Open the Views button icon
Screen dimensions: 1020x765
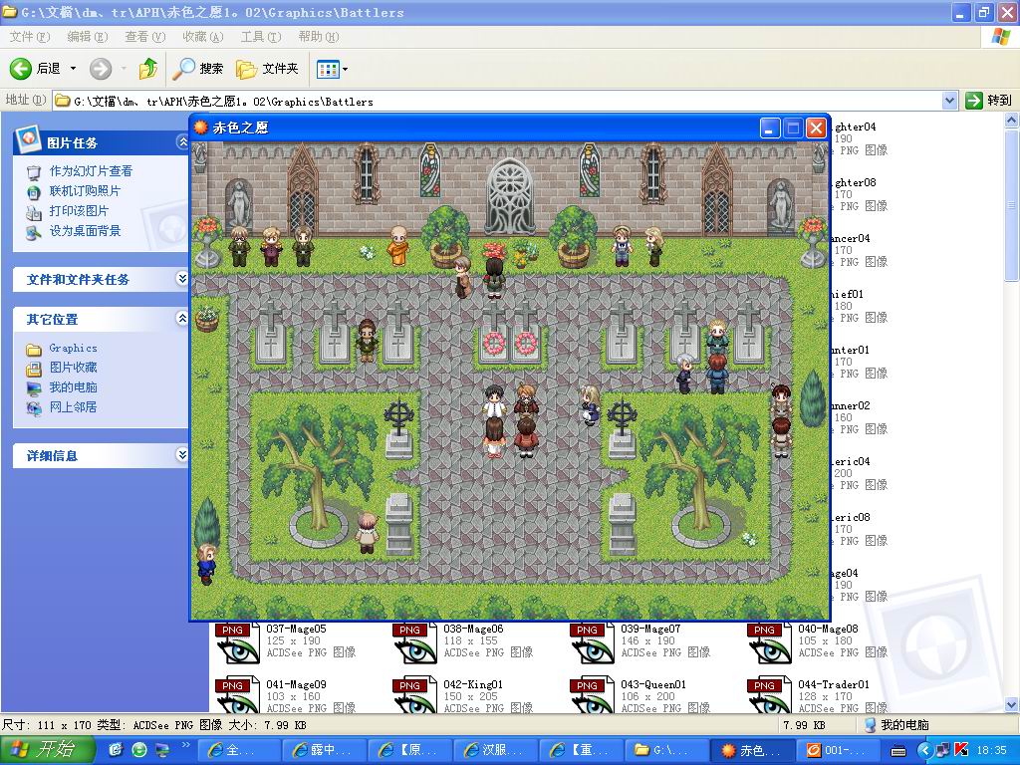[327, 69]
